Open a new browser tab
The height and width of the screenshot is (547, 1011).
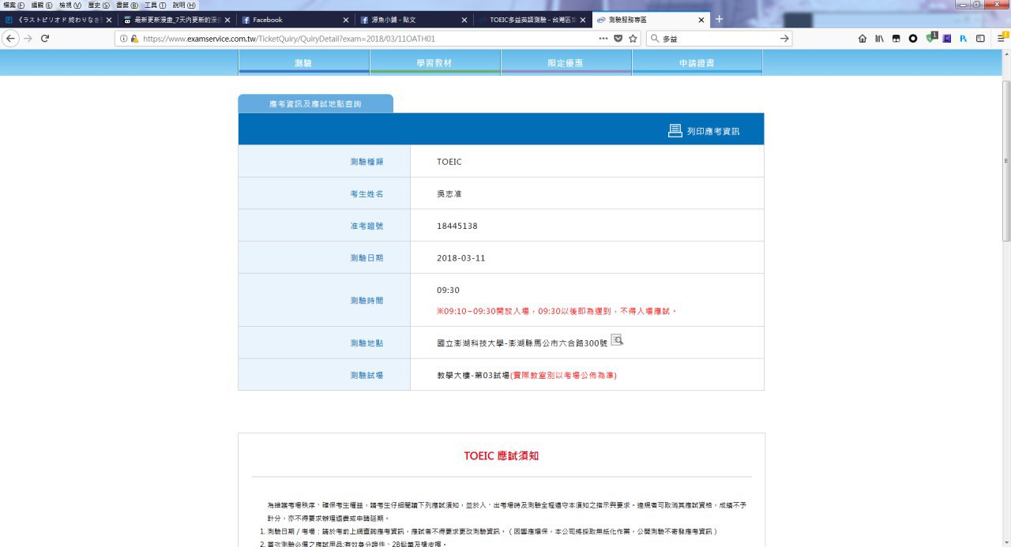[719, 20]
